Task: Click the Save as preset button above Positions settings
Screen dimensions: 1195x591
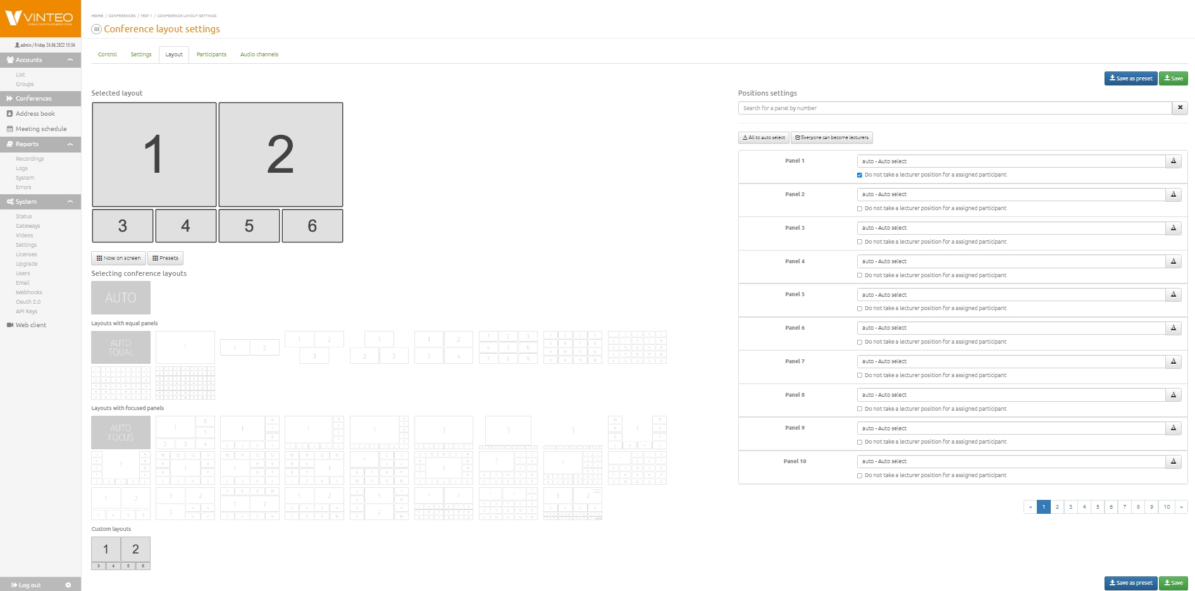Action: (1131, 78)
